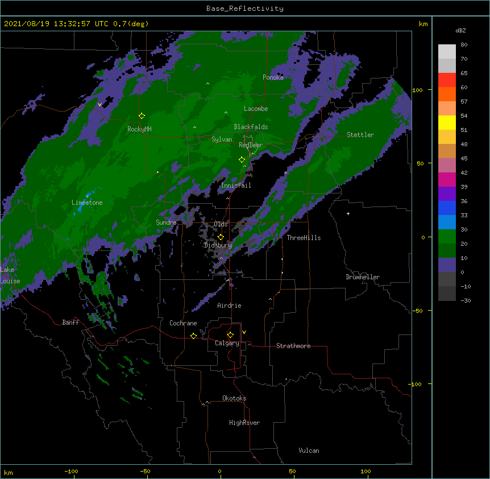The image size is (490, 479).
Task: Select the Strathmore label
Action: 293,346
